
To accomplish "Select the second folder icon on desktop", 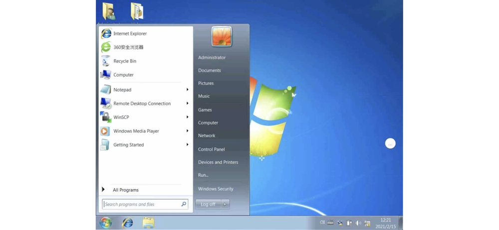I will coord(137,11).
